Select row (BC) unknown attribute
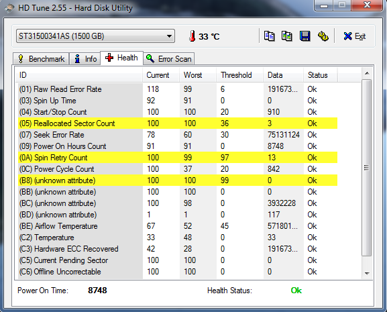Viewport: 387px width, 312px height. tap(178, 203)
